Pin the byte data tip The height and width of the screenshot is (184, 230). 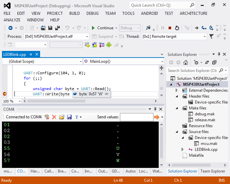tap(107, 94)
